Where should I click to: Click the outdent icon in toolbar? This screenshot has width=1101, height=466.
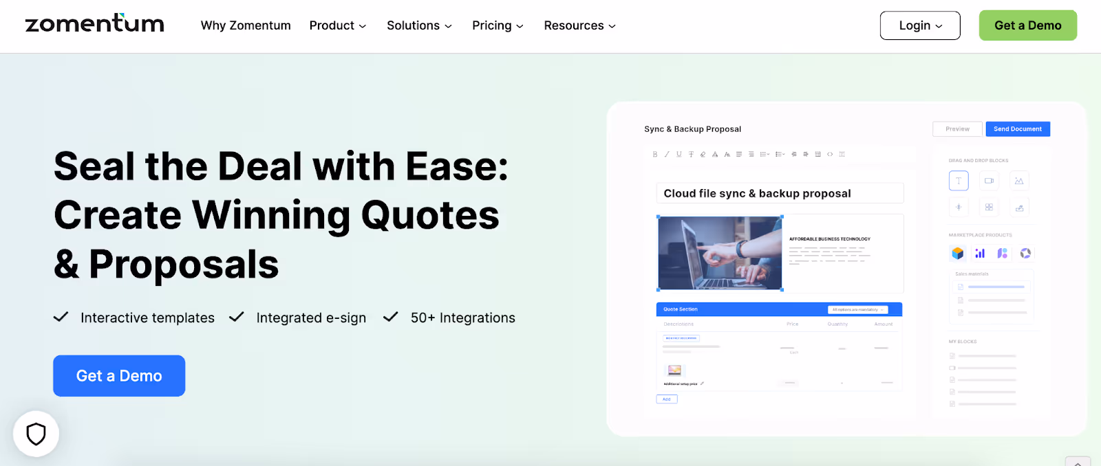tap(794, 154)
